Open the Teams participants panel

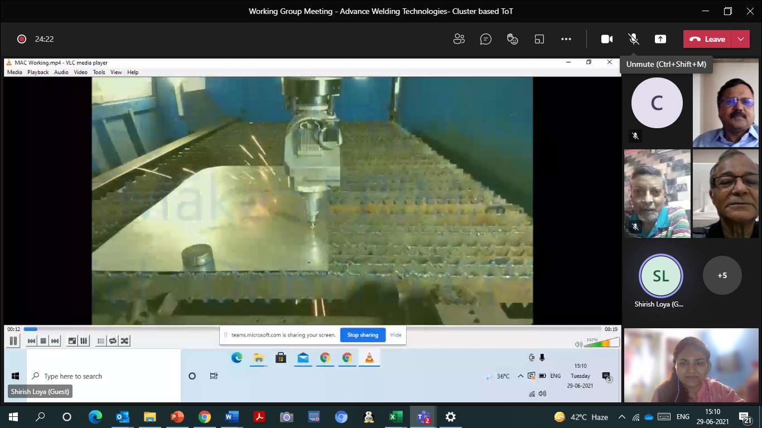pos(459,39)
